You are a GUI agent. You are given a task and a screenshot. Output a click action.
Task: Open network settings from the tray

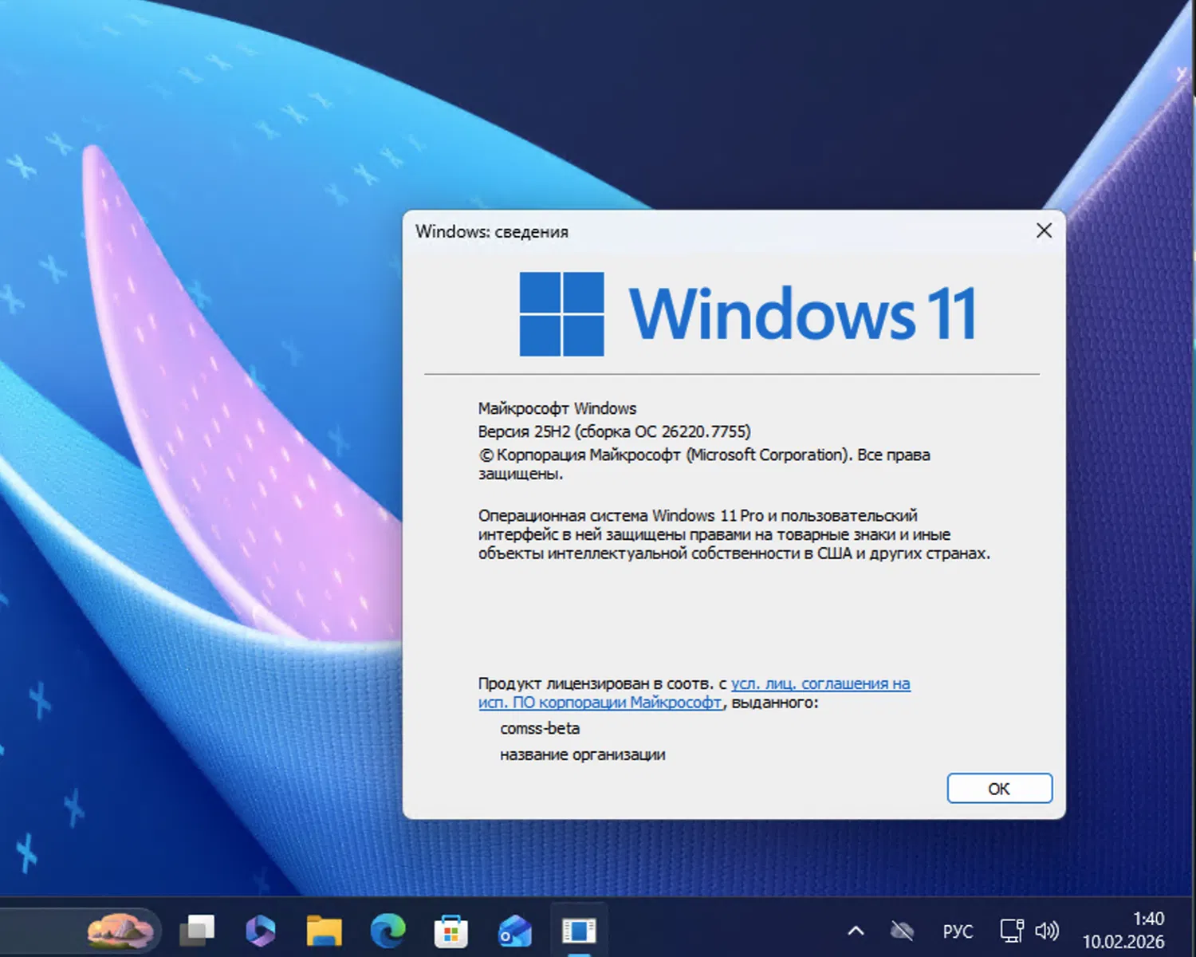click(1011, 931)
